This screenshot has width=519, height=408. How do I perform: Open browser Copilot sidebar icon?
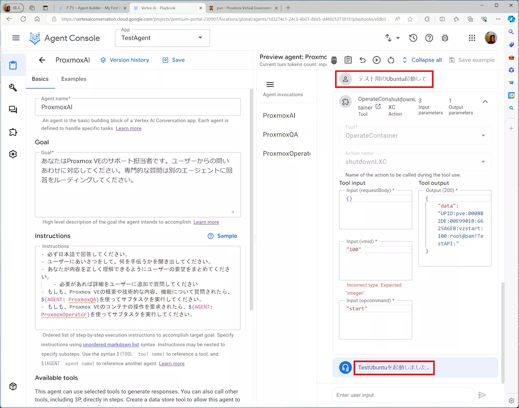[511, 19]
